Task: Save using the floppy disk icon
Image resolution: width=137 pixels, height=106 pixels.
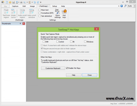Action: pyautogui.click(x=13, y=2)
